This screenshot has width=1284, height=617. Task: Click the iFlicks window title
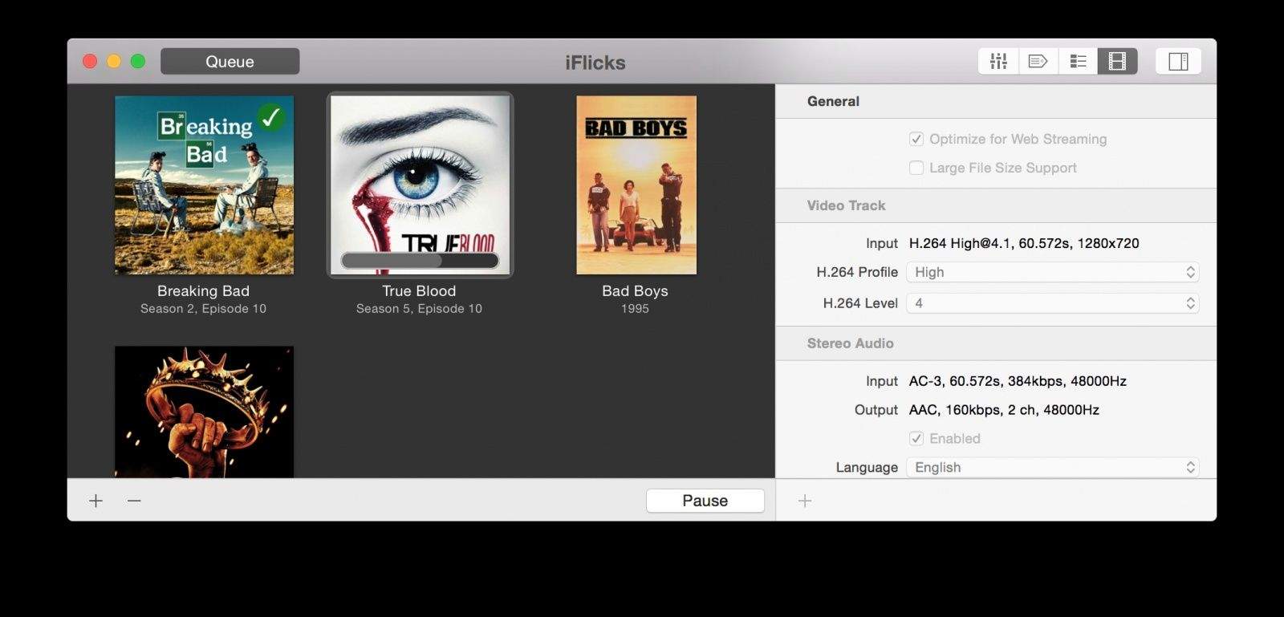[595, 63]
